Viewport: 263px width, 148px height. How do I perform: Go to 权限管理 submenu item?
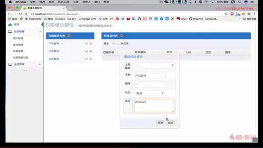pyautogui.click(x=18, y=51)
